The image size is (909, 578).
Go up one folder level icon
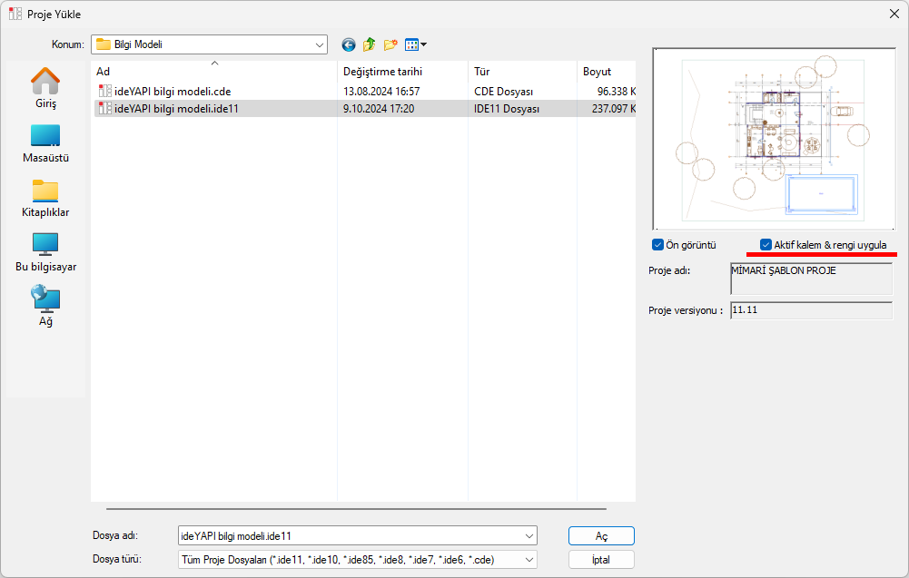pyautogui.click(x=370, y=44)
